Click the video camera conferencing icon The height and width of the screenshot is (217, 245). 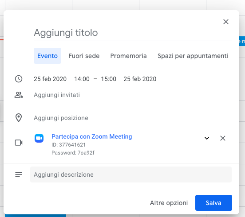point(19,143)
